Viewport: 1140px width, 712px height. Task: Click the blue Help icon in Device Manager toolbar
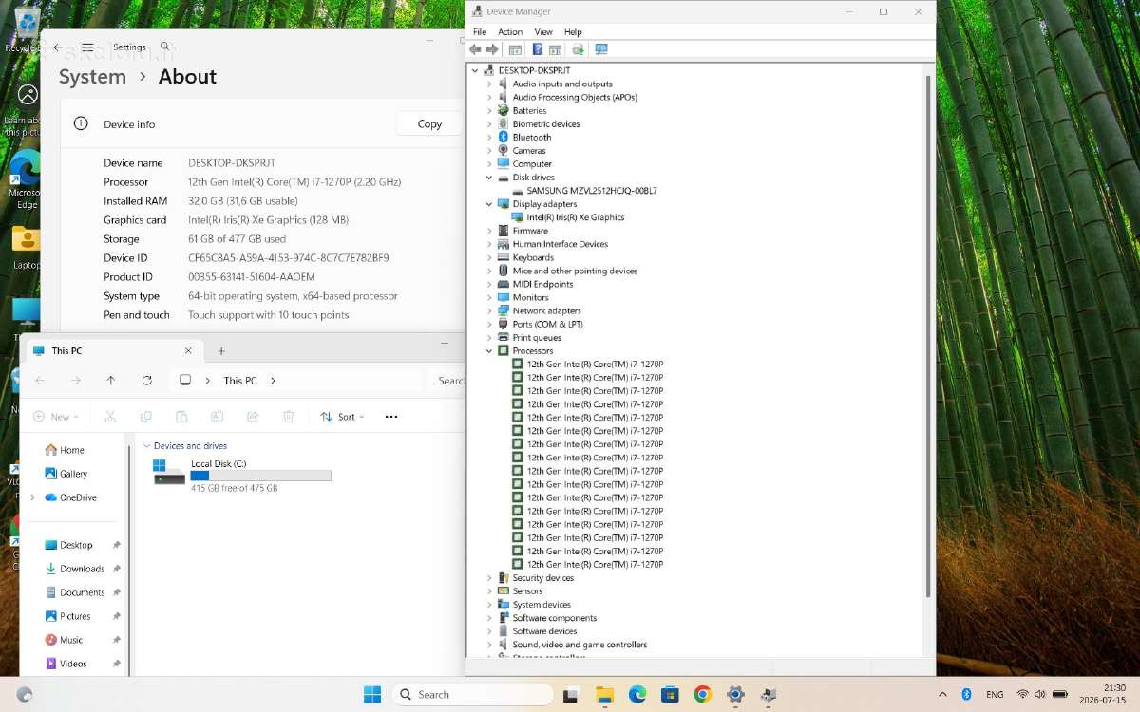click(538, 49)
